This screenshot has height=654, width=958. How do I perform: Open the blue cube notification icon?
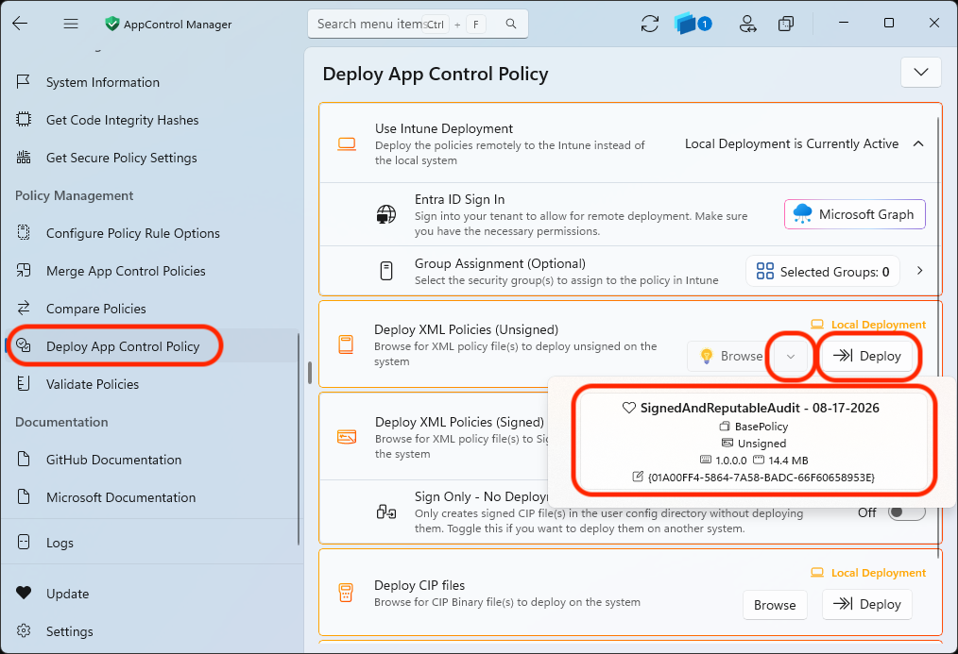[x=693, y=24]
